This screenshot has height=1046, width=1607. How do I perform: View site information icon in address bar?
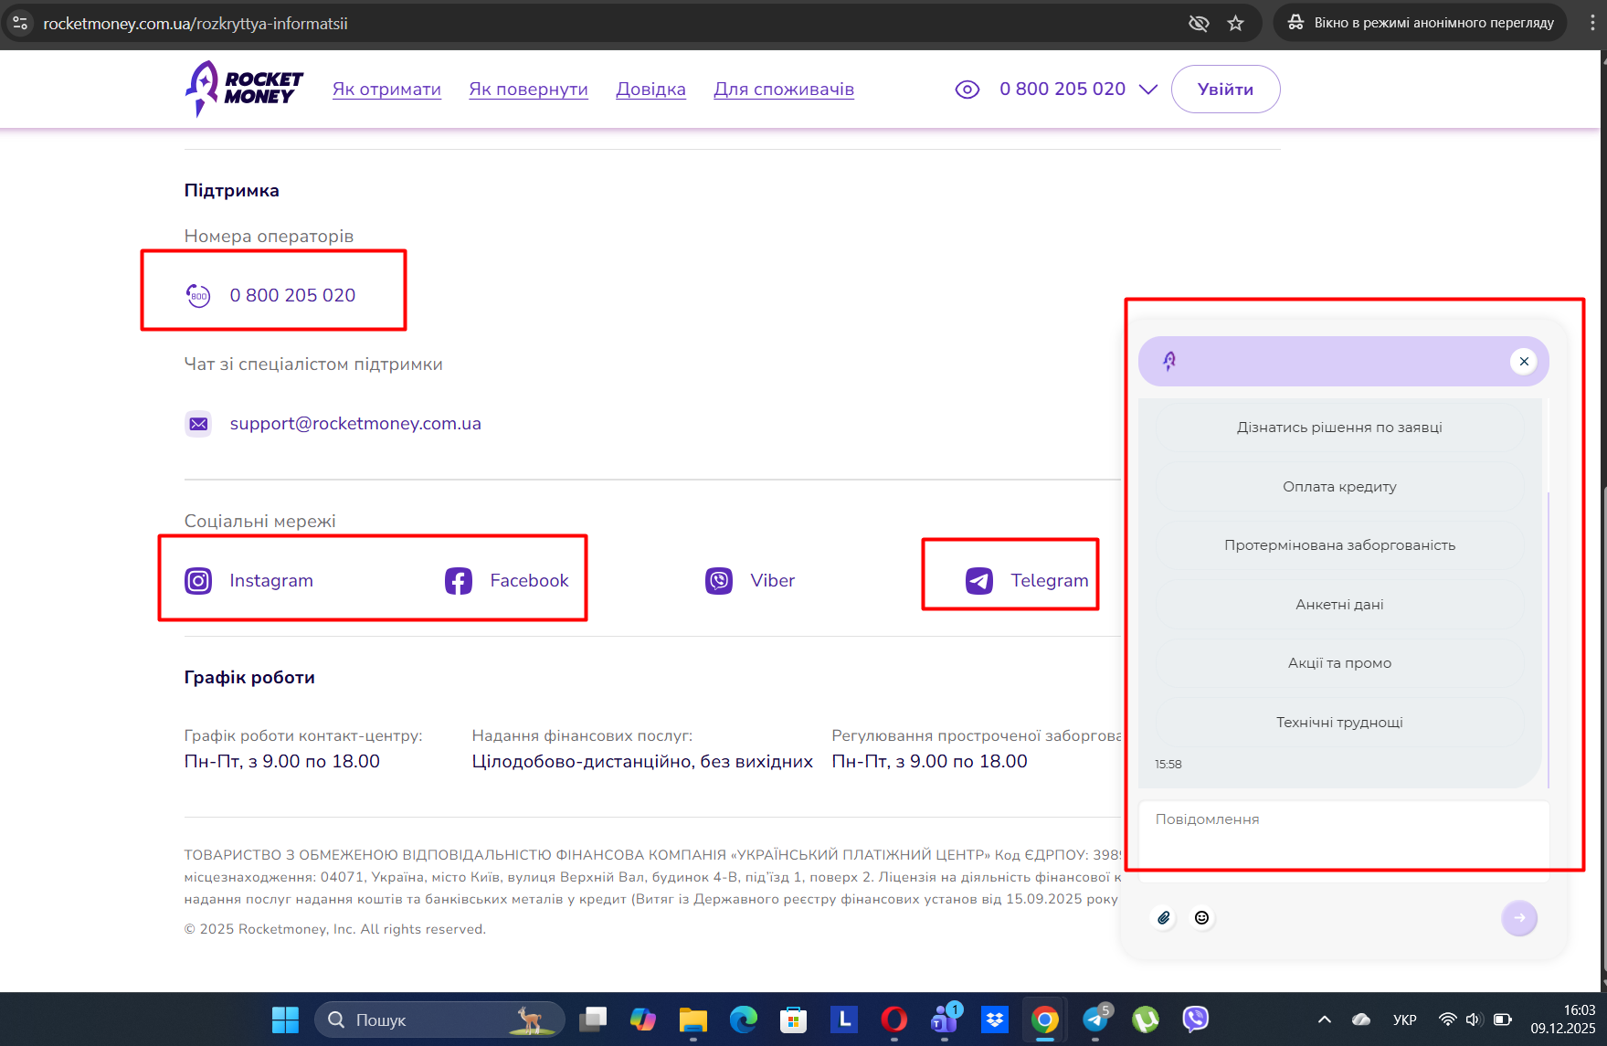click(x=20, y=23)
